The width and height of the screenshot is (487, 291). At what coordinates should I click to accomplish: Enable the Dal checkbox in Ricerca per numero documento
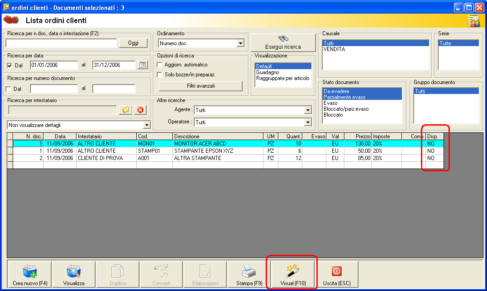(x=9, y=89)
